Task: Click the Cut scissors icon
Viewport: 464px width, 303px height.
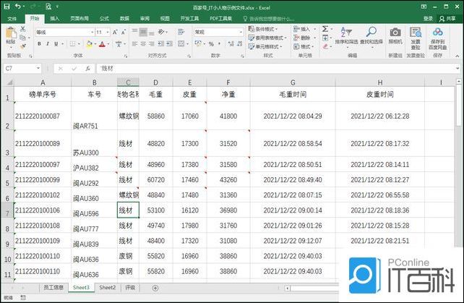Action: (x=23, y=29)
